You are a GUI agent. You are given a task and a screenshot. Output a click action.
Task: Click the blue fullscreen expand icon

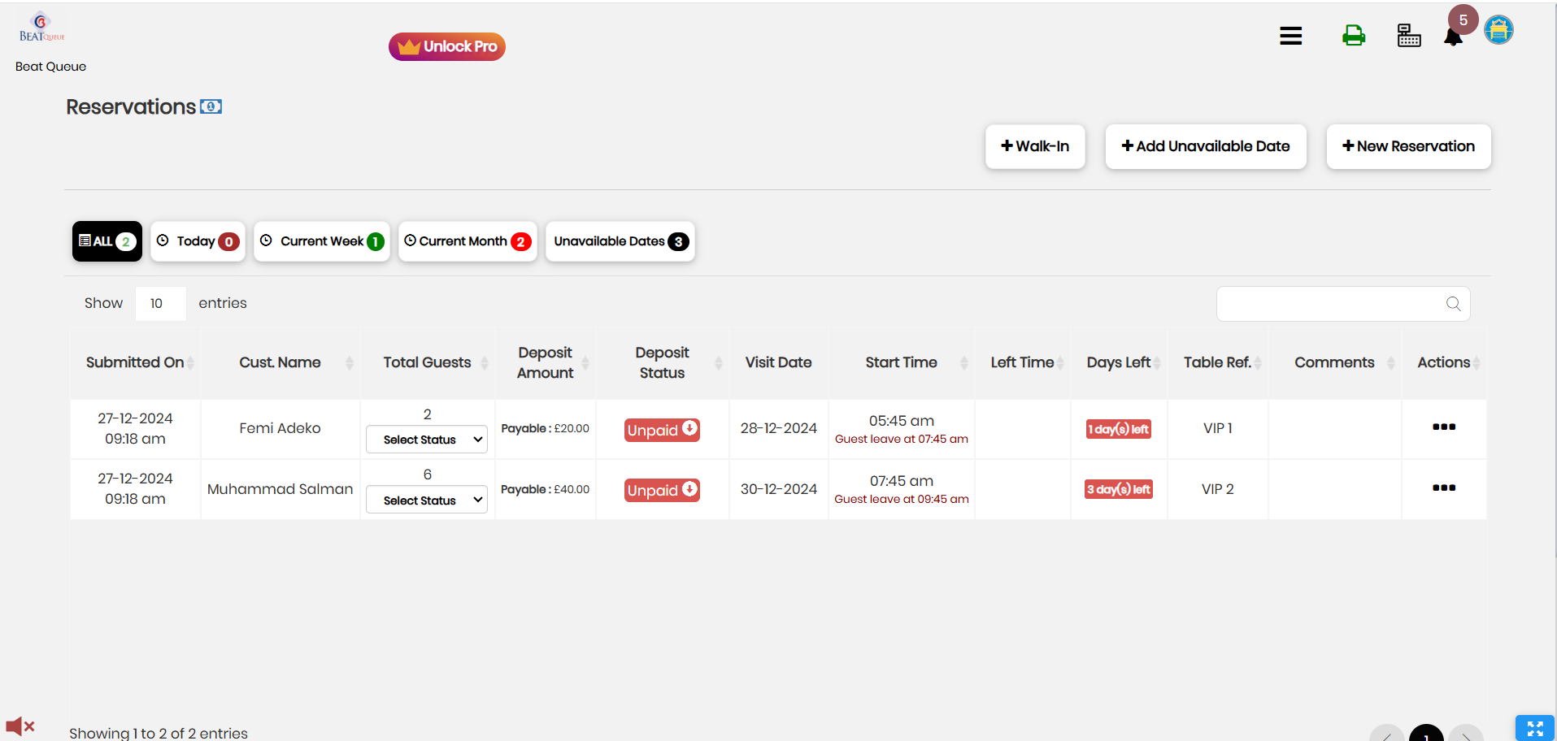click(1534, 728)
